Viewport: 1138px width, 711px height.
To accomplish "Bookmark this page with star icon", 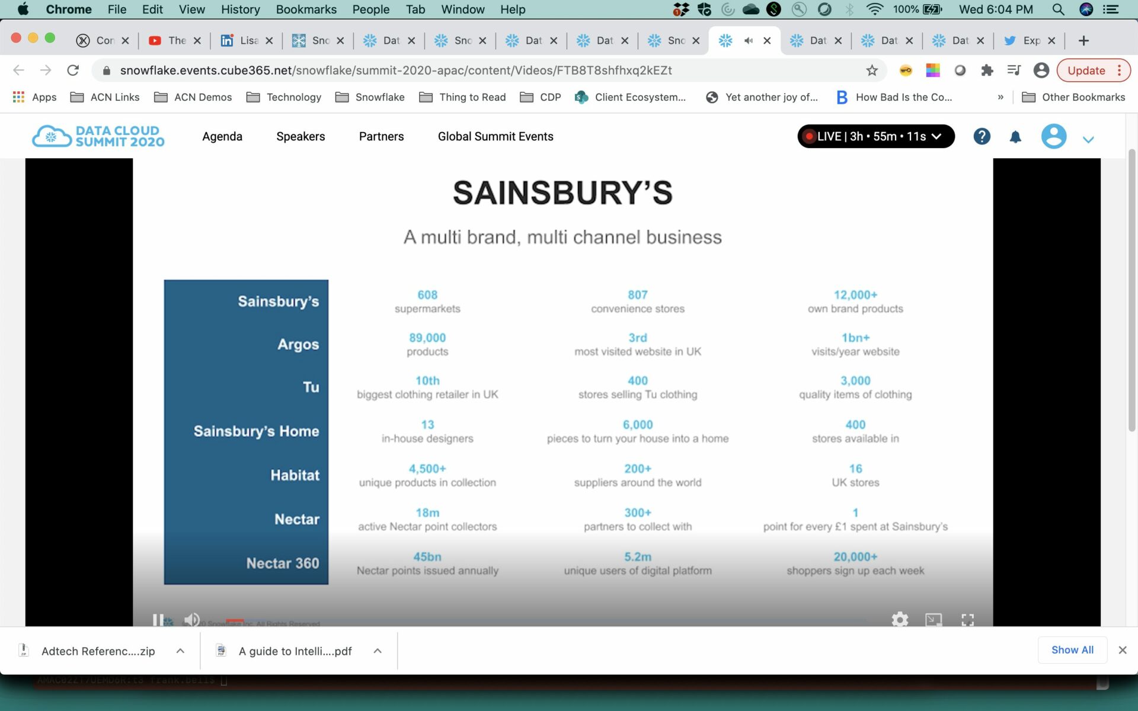I will point(871,71).
